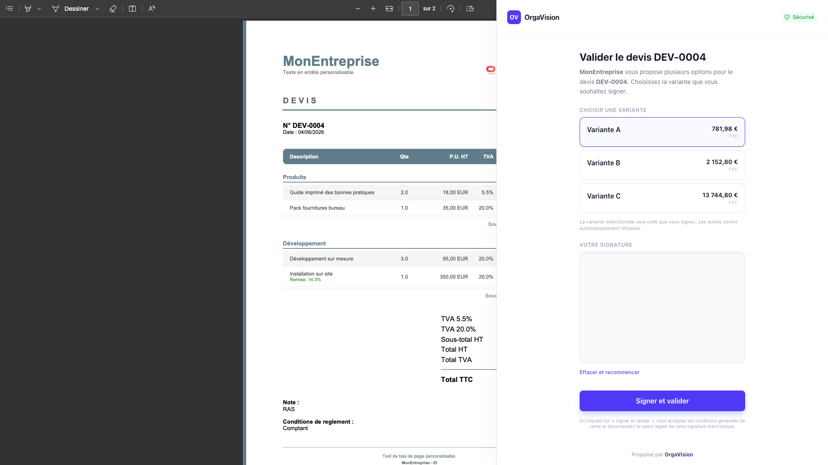Zoom out with the minus icon
This screenshot has height=465, width=828.
coord(358,9)
